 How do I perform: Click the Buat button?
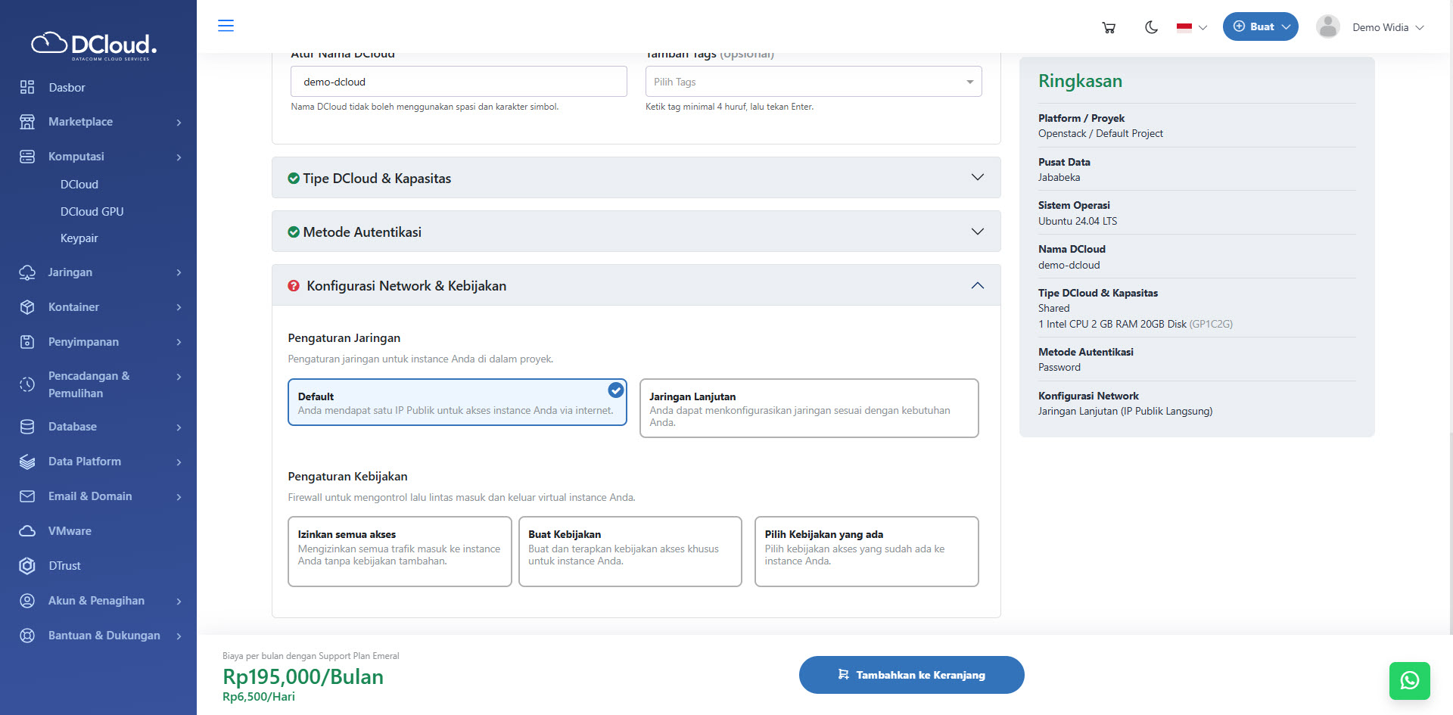pos(1260,26)
